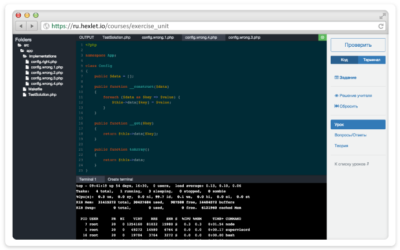This screenshot has width=400, height=250.
Task: Click the green settings icon beside editor tabs
Action: coord(322,37)
